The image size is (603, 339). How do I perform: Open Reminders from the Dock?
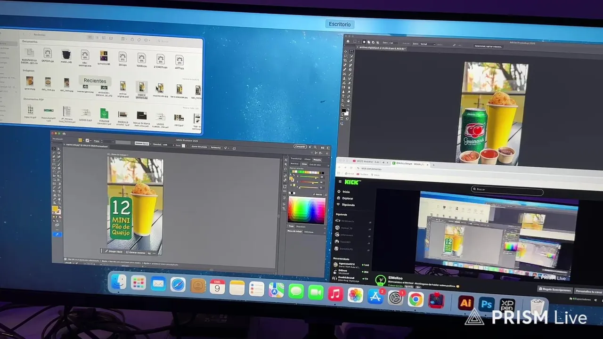(256, 289)
